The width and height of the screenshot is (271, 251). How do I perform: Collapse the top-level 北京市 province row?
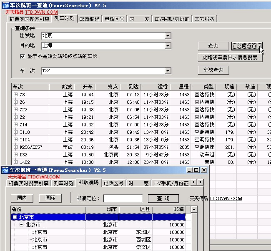click(15, 217)
